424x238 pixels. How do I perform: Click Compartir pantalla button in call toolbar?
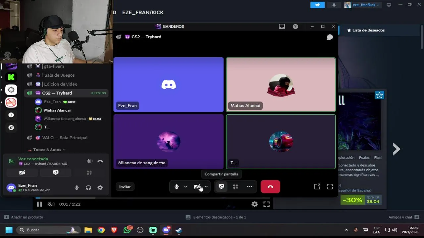tap(221, 187)
